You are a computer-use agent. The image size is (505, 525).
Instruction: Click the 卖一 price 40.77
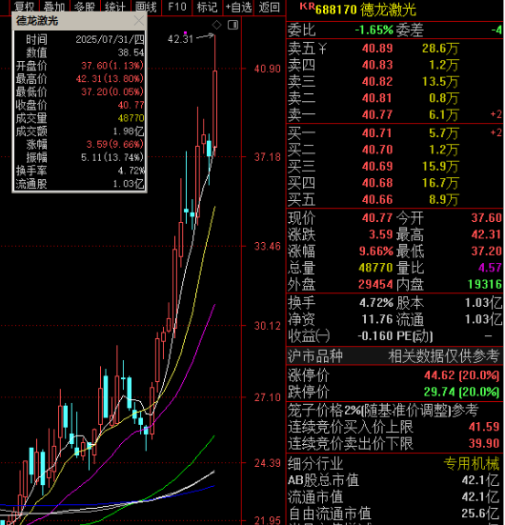(x=376, y=115)
